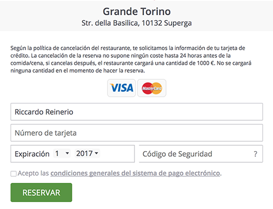Image resolution: width=273 pixels, height=209 pixels.
Task: Open the expiration year dropdown showing 2017
Action: [x=87, y=154]
